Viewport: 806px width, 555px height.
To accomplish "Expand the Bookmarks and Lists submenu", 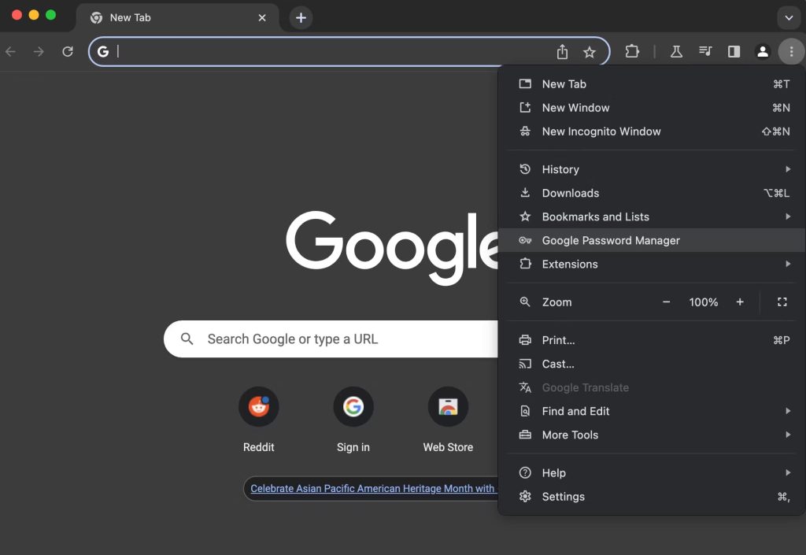I will [788, 216].
